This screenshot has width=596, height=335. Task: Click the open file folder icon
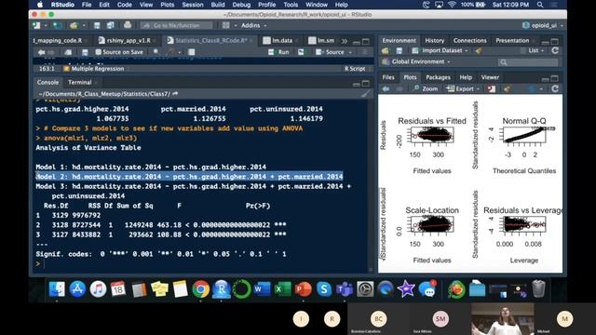click(x=74, y=25)
